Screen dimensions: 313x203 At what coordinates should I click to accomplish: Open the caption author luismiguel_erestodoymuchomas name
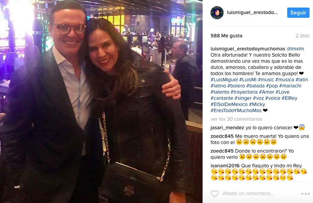pos(248,49)
